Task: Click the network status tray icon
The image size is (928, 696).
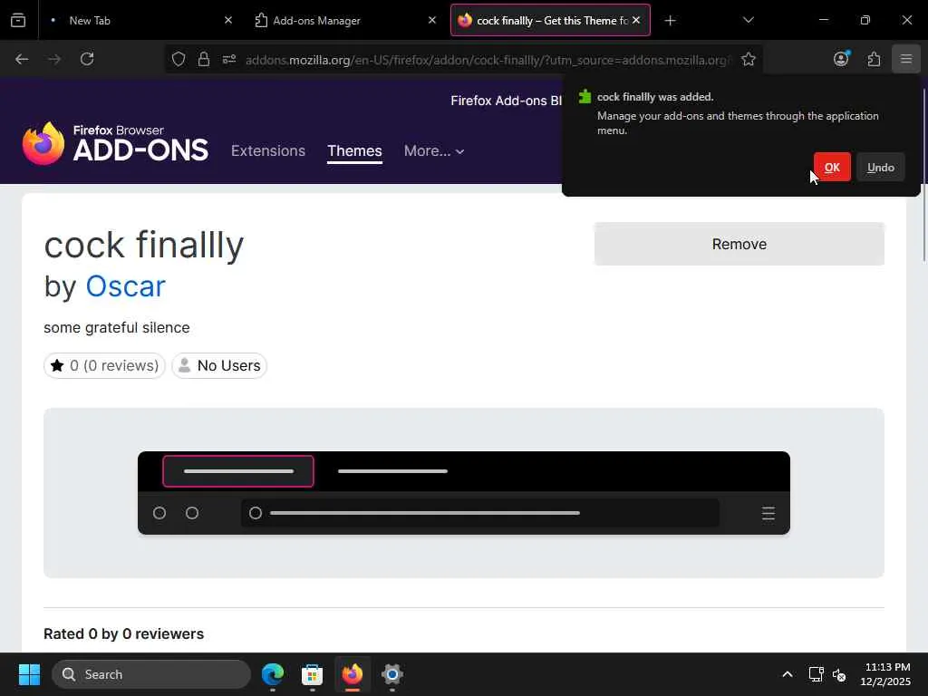Action: (x=817, y=674)
